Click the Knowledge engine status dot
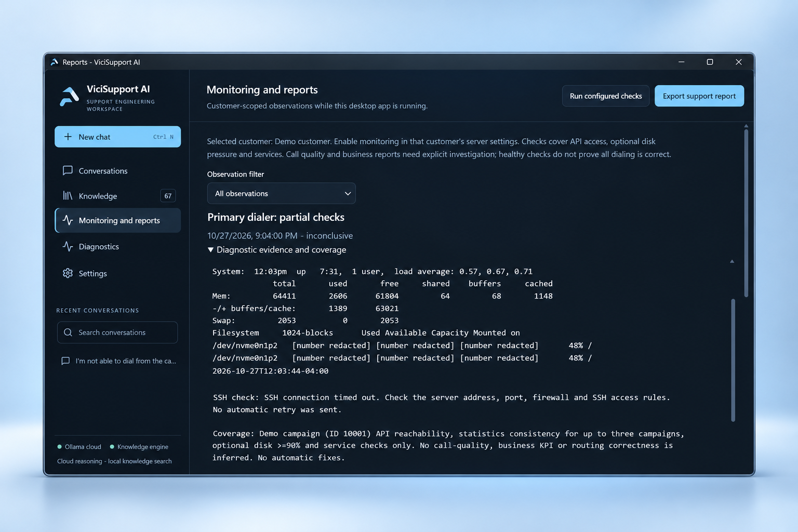The height and width of the screenshot is (532, 798). 112,447
